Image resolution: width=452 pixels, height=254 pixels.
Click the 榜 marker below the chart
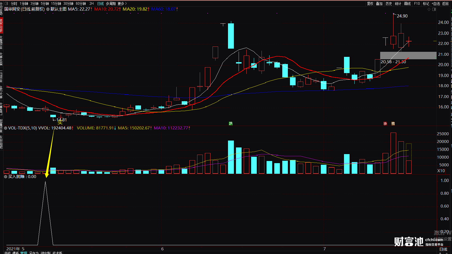coord(393,124)
